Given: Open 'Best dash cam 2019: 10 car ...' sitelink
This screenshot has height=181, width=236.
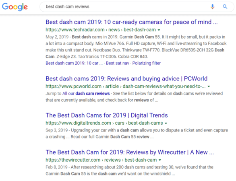Looking at the screenshot, I should pos(74,63).
